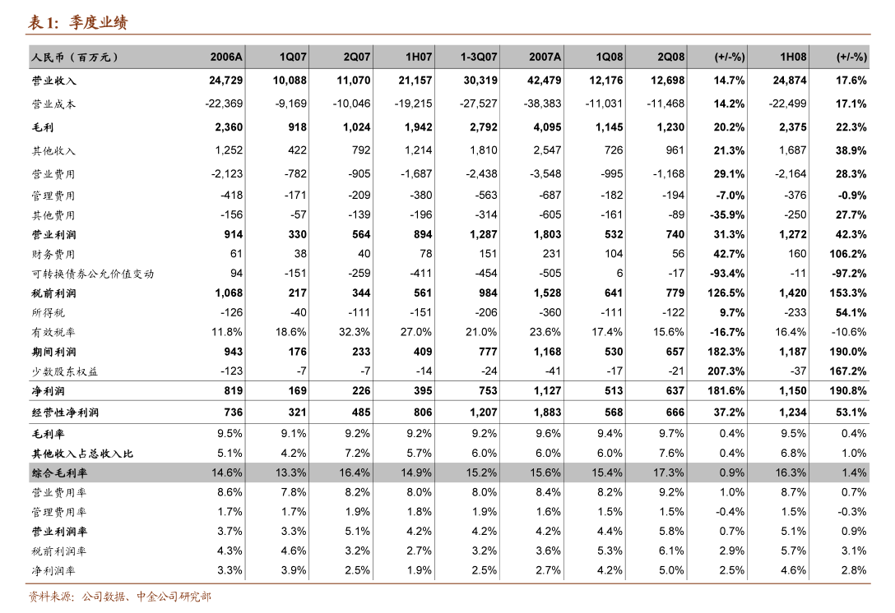Select the 2007A column header
This screenshot has height=613, width=895.
click(545, 58)
